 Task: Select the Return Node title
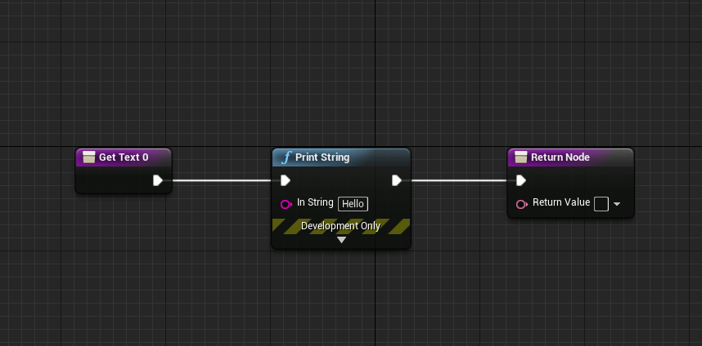560,157
